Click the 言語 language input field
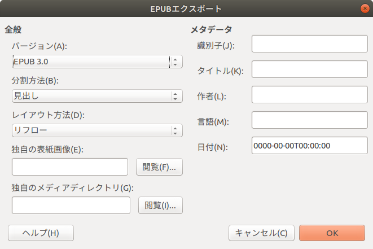Viewport: 373px width, 249px height. pyautogui.click(x=309, y=120)
